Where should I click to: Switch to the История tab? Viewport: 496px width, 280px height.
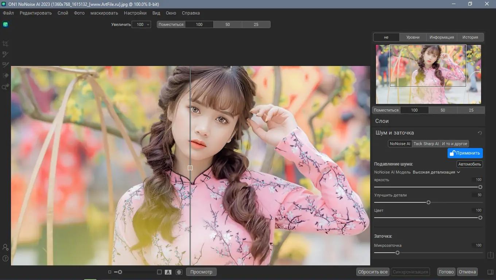click(470, 37)
